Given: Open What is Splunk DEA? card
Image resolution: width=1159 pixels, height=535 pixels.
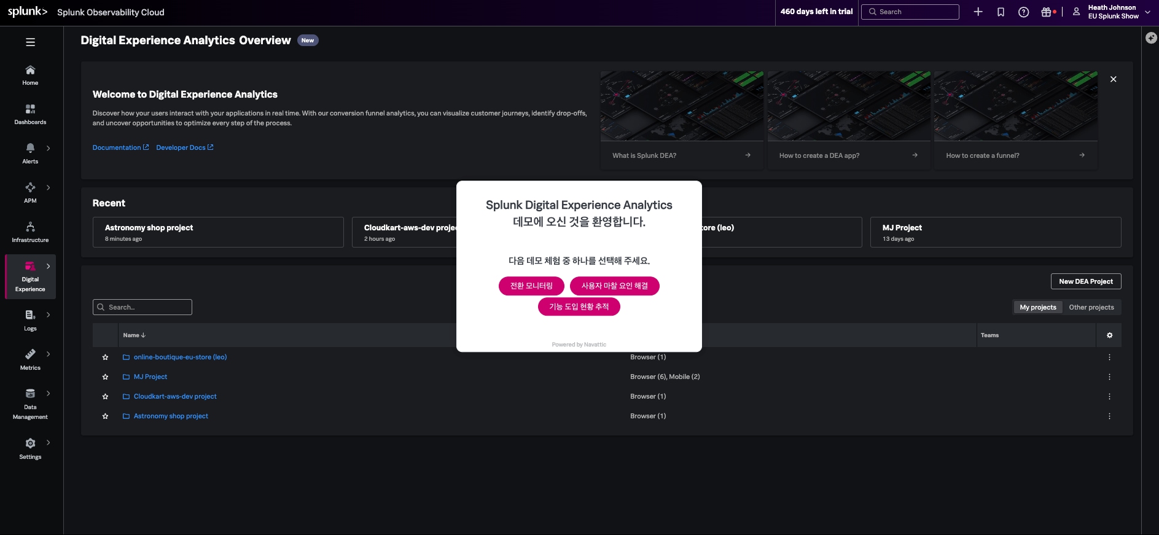Looking at the screenshot, I should click(x=682, y=120).
